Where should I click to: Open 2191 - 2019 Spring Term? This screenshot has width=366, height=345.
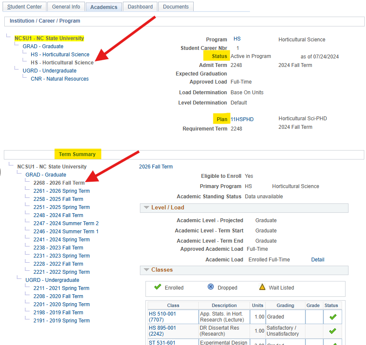tap(61, 321)
